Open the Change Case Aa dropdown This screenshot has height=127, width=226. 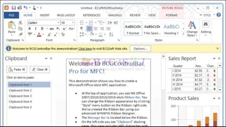72,29
